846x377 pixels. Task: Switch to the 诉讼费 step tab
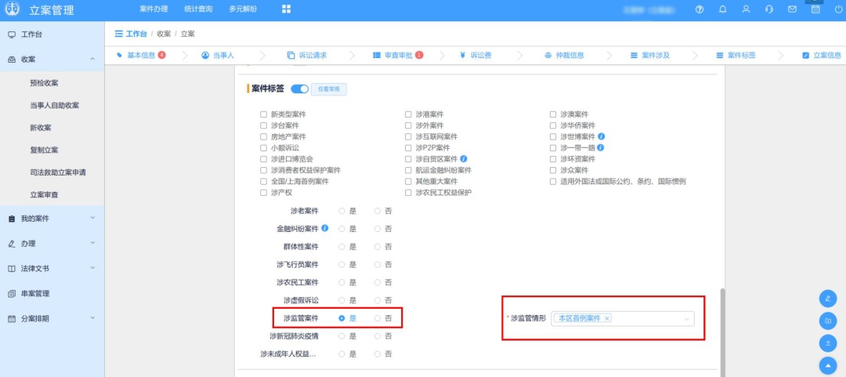click(475, 56)
